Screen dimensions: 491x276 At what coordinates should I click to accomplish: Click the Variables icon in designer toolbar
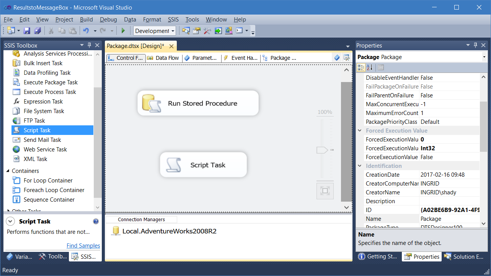(337, 58)
